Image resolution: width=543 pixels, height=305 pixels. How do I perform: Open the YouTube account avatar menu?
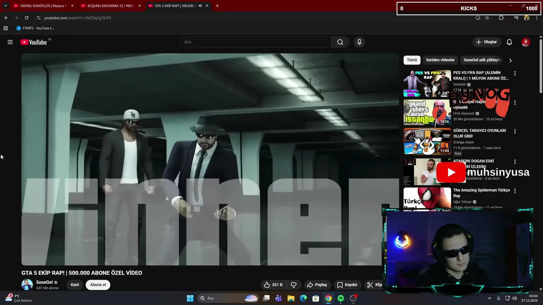526,42
